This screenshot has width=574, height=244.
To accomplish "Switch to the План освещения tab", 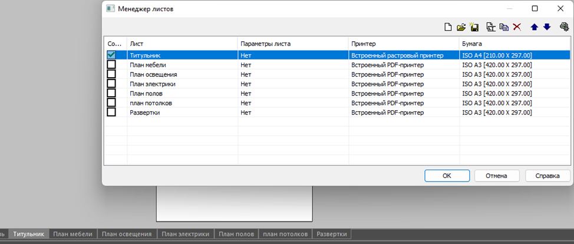I will [x=127, y=234].
